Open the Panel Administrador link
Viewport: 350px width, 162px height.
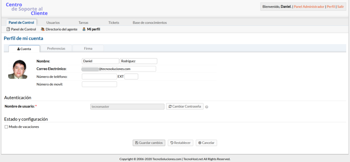coord(309,6)
